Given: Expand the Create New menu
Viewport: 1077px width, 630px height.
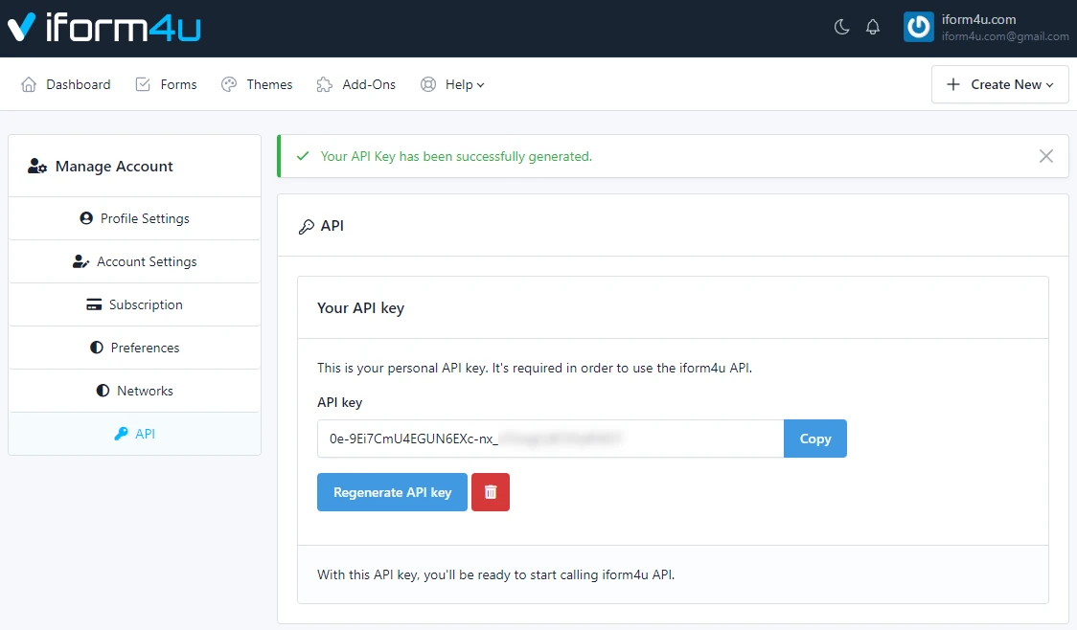Looking at the screenshot, I should tap(999, 84).
